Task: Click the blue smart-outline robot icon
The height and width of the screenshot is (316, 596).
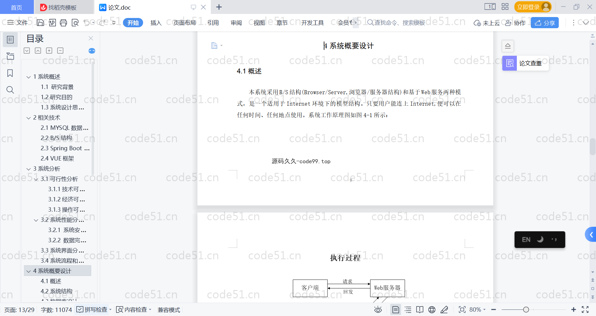Action: [92, 51]
